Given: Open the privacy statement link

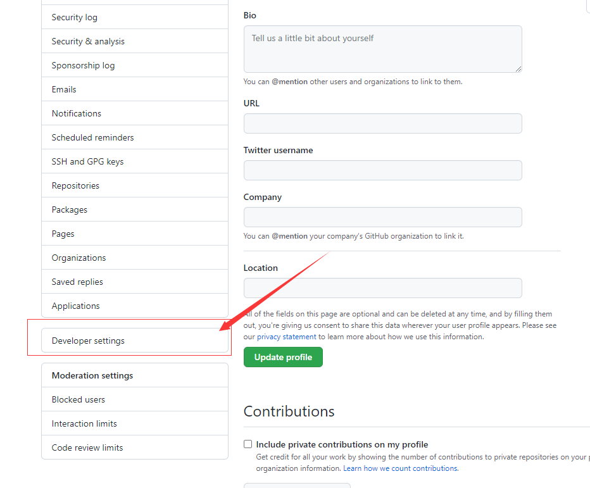Looking at the screenshot, I should tap(286, 337).
